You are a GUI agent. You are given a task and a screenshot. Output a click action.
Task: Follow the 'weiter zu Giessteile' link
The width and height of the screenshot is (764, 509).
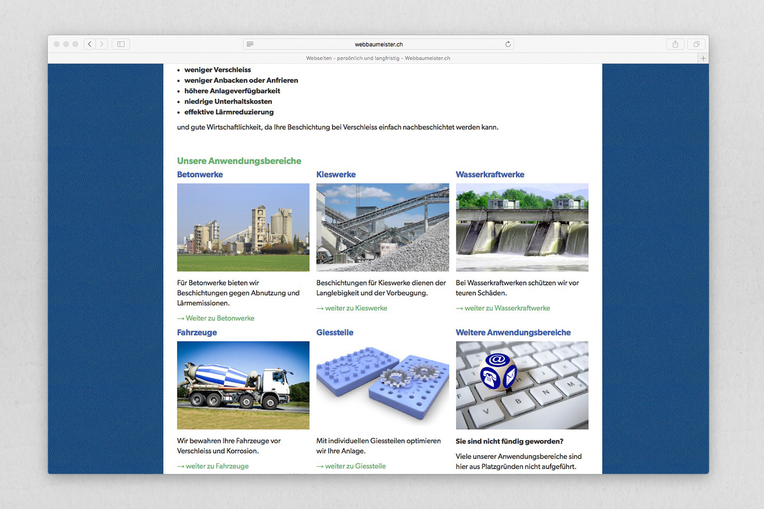(355, 466)
